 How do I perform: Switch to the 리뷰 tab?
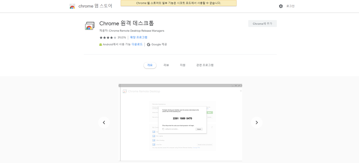coord(166,65)
